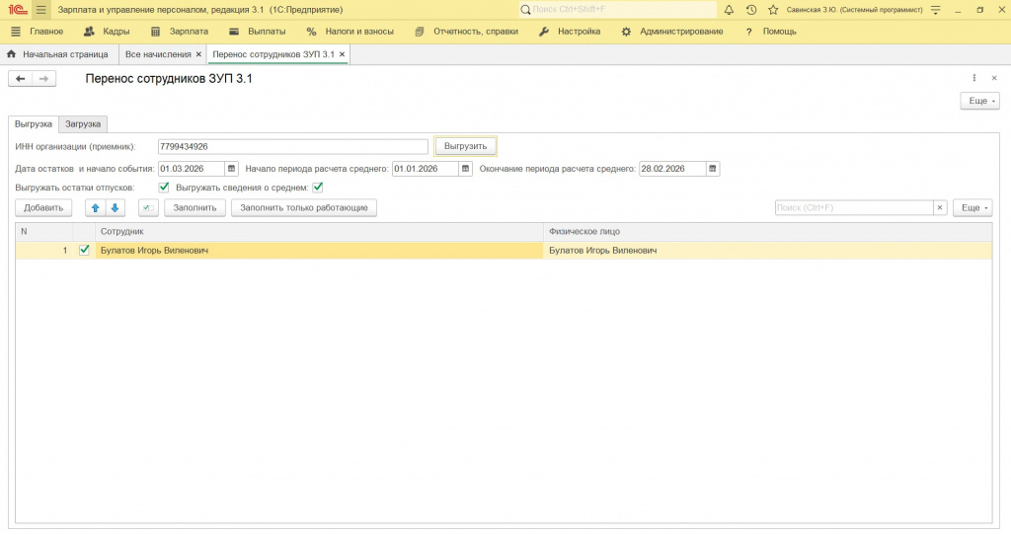Viewport: 1011px width, 535px height.
Task: Switch to the Загрузка tab
Action: 83,123
